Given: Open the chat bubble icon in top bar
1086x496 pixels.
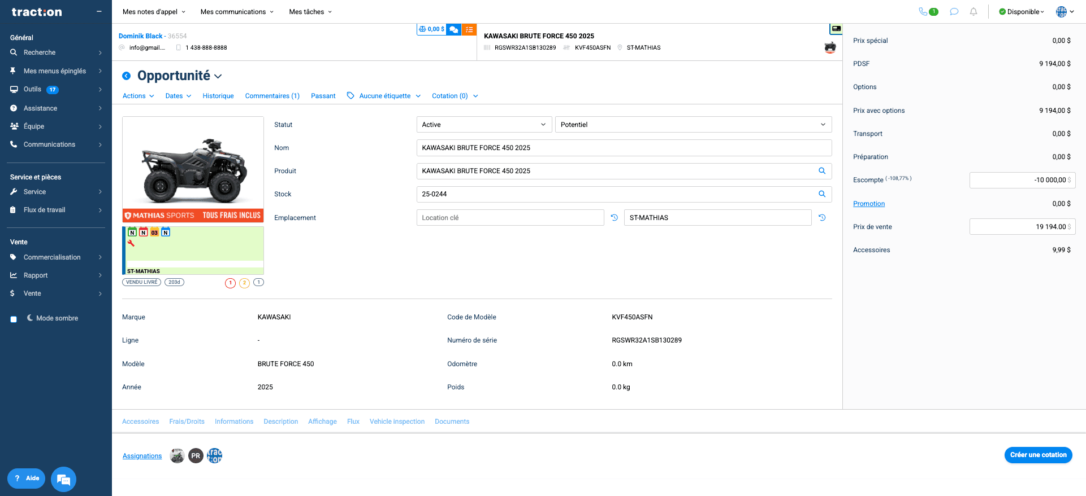Looking at the screenshot, I should point(954,11).
